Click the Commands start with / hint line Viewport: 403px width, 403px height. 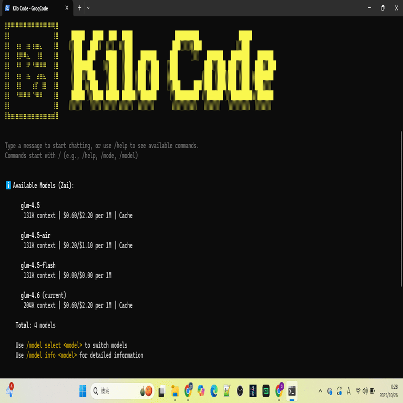point(71,156)
